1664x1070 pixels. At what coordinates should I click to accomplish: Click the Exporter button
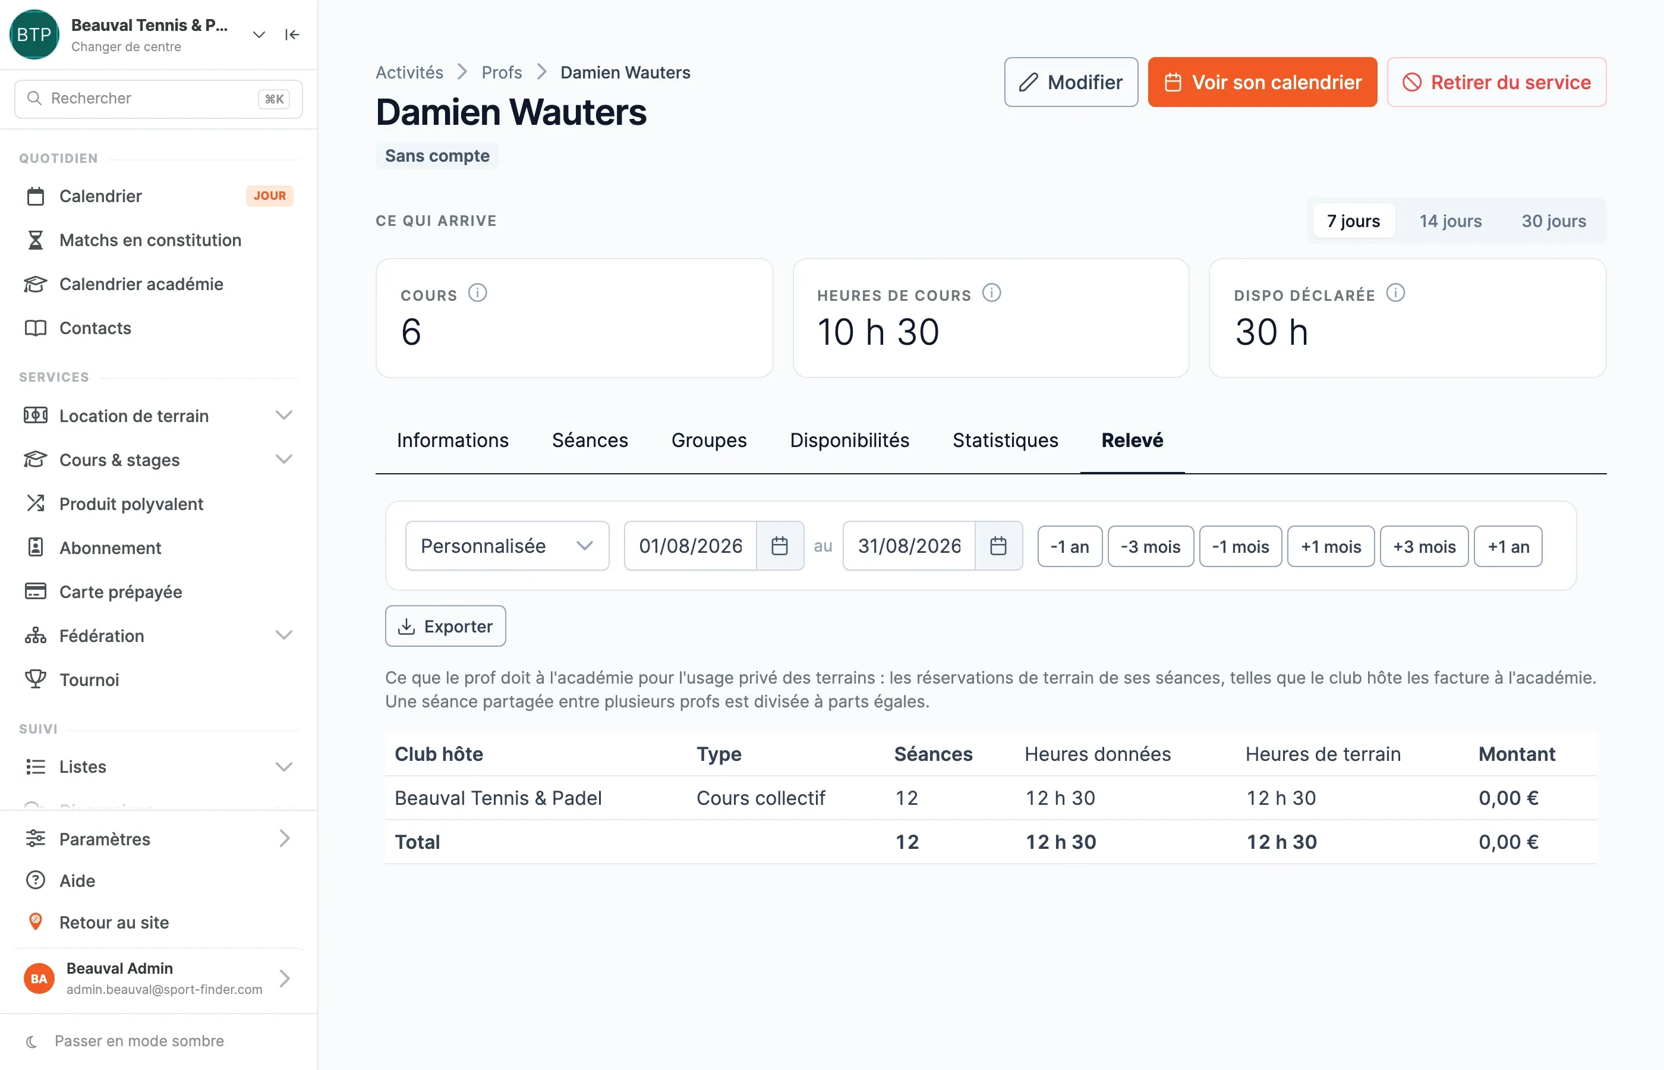[445, 626]
